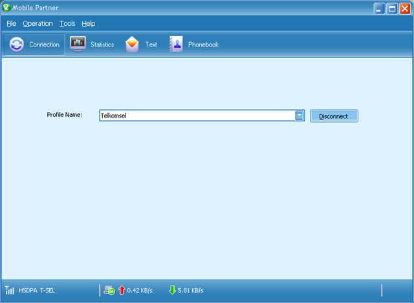Click the Phonebook address book icon

click(176, 44)
